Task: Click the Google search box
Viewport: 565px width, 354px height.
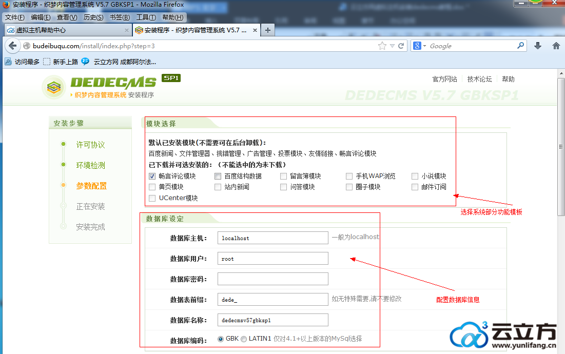Action: click(471, 46)
